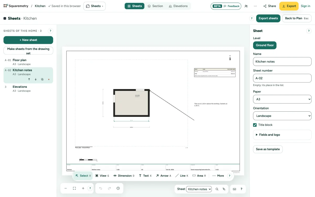Screen dimensions: 315x197
Task: Select the Area tool
Action: click(199, 176)
